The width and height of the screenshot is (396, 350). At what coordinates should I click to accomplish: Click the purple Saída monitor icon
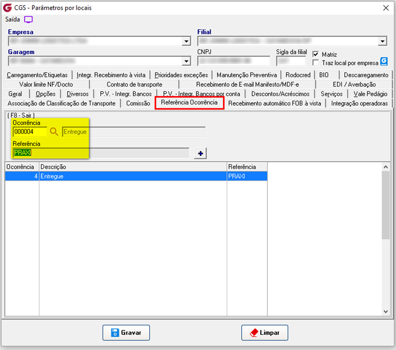28,19
